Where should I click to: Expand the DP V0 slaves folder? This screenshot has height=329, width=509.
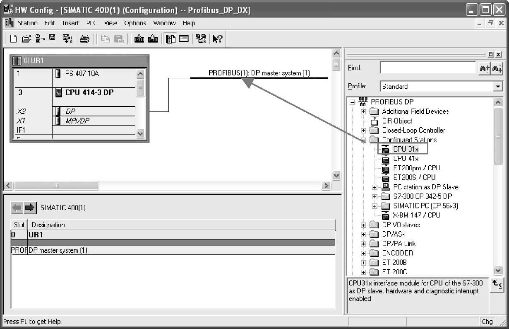tap(363, 225)
